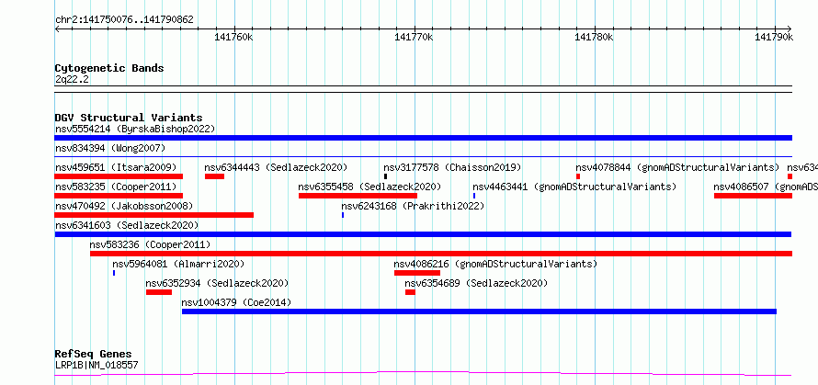The image size is (818, 385).
Task: Select the blue bar under nsv6341603
Action: (x=424, y=234)
